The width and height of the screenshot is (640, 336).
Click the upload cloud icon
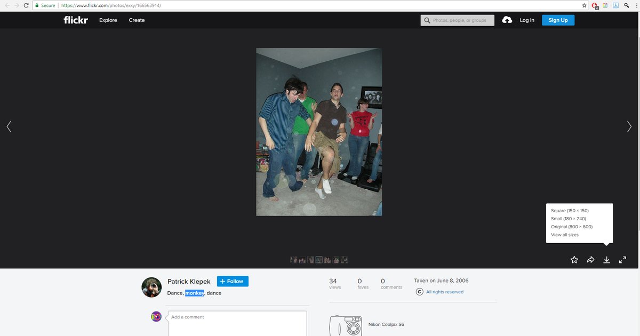507,20
